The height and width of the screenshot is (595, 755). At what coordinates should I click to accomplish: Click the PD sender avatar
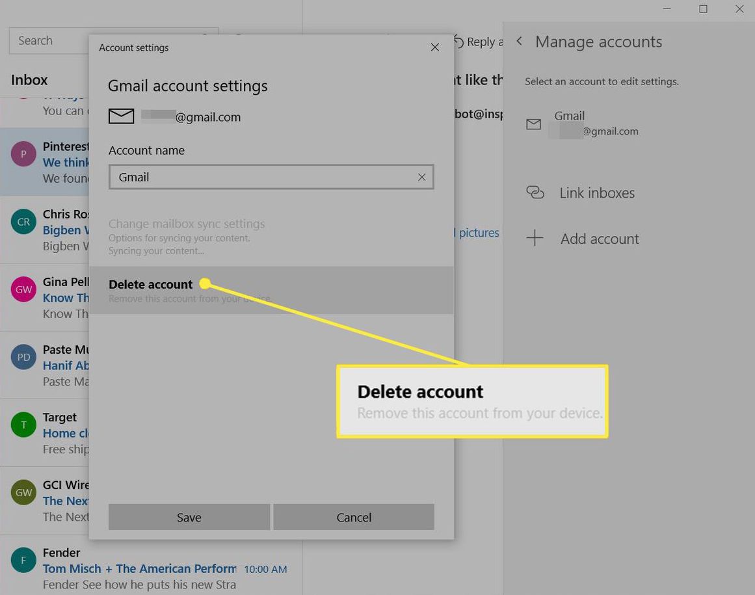click(x=23, y=357)
